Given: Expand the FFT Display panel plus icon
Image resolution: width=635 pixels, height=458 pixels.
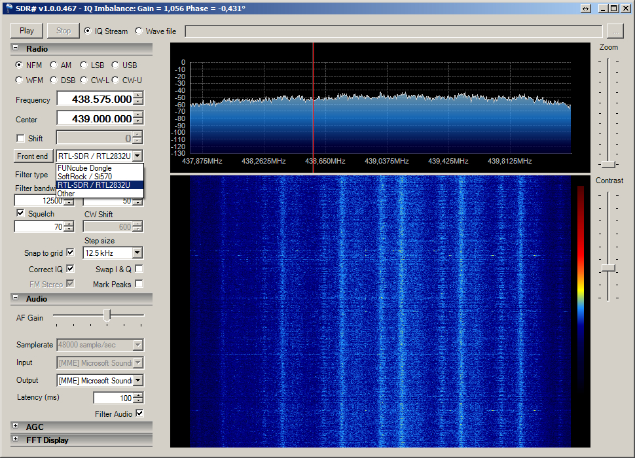Looking at the screenshot, I should tap(16, 439).
